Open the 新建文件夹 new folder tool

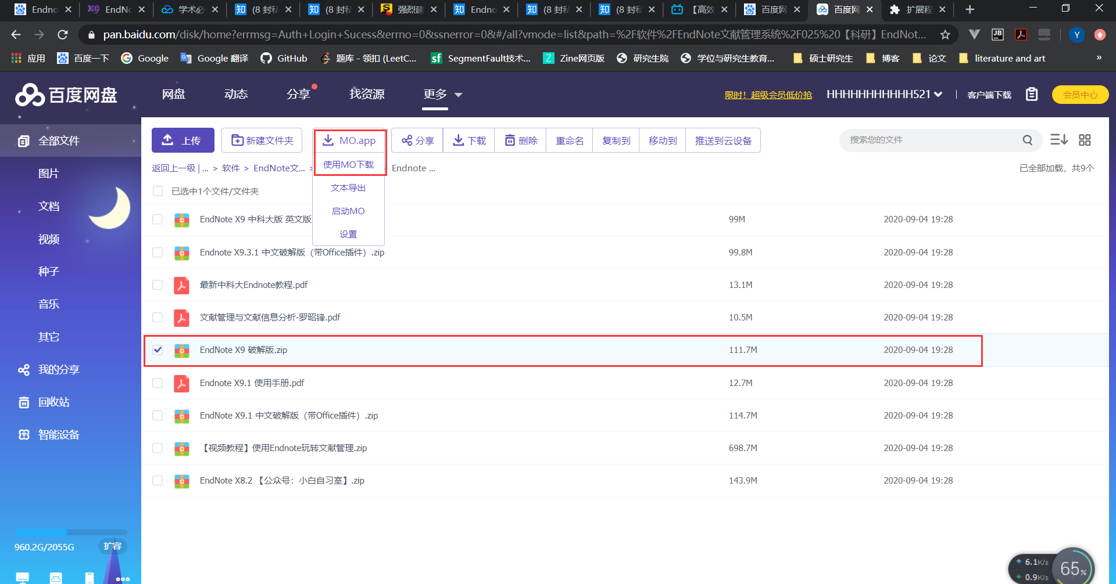262,140
